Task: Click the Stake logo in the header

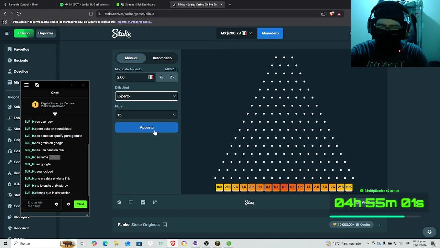Action: click(x=121, y=33)
